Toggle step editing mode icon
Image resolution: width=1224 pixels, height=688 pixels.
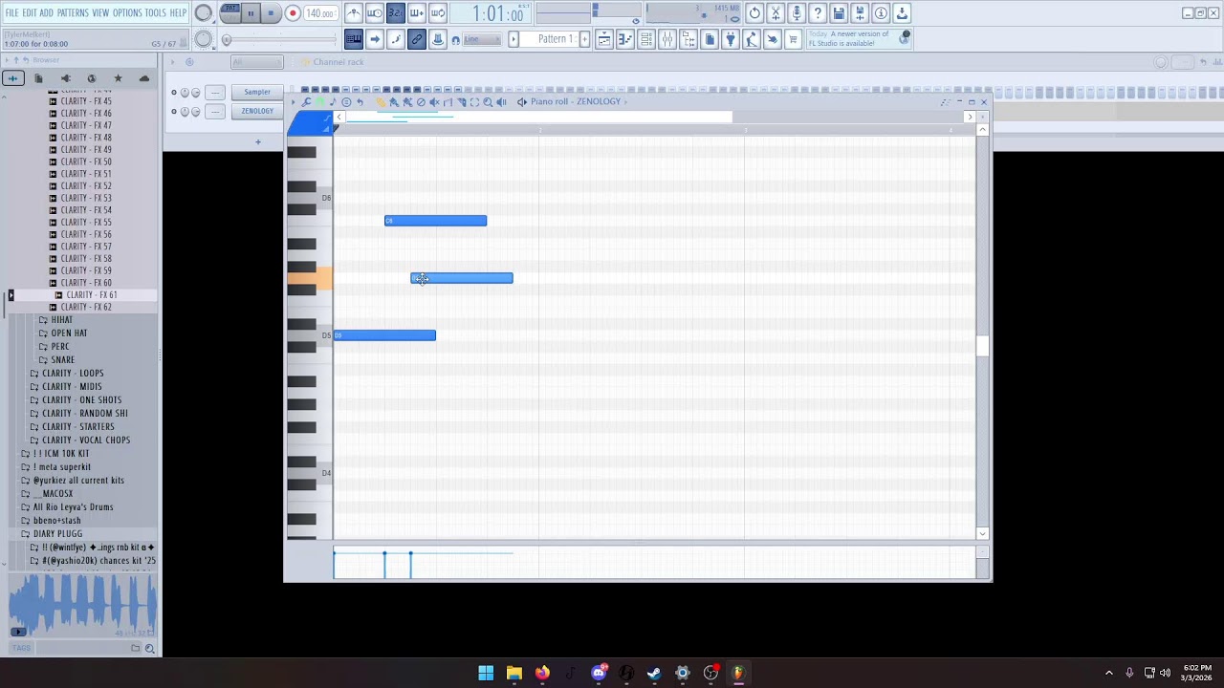pos(396,39)
